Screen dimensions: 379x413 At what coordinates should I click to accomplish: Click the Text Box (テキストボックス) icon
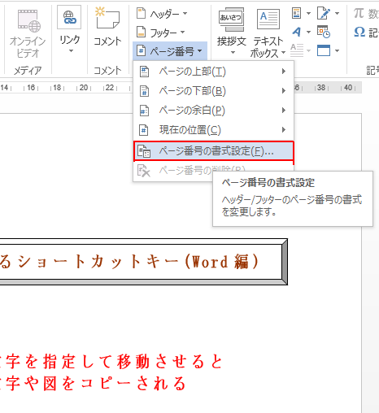pyautogui.click(x=268, y=20)
